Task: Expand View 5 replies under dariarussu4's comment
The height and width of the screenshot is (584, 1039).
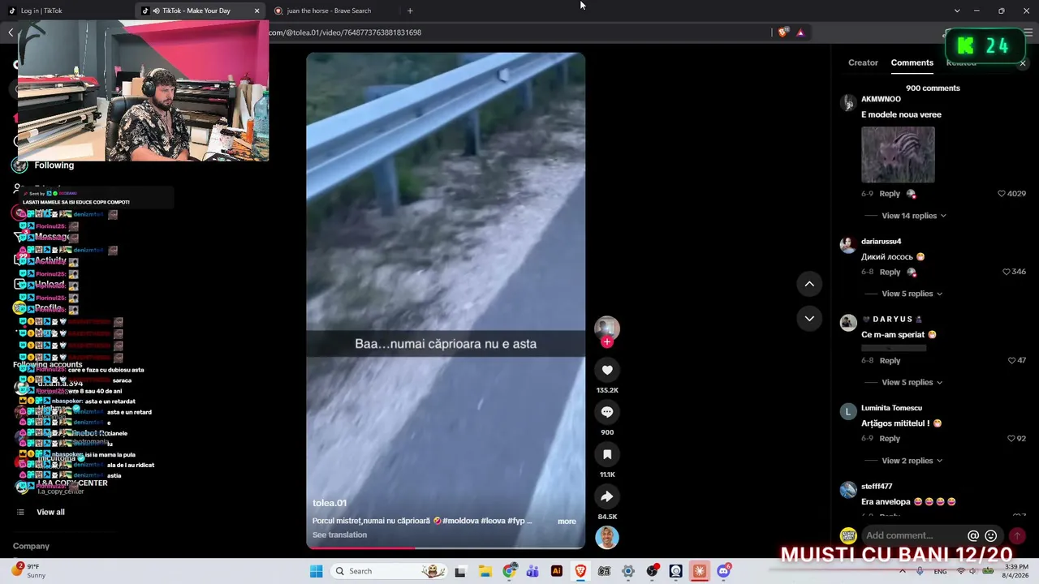Action: pos(912,294)
